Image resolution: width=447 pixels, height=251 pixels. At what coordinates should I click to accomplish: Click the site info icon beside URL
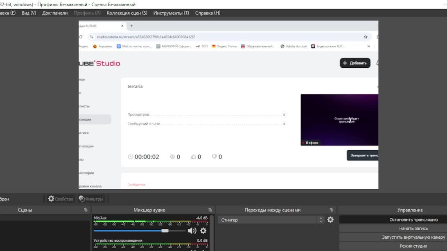[x=92, y=37]
